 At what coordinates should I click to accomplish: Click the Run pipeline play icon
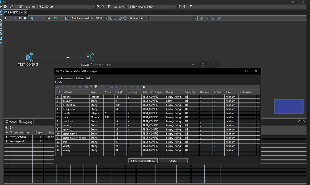(6, 18)
